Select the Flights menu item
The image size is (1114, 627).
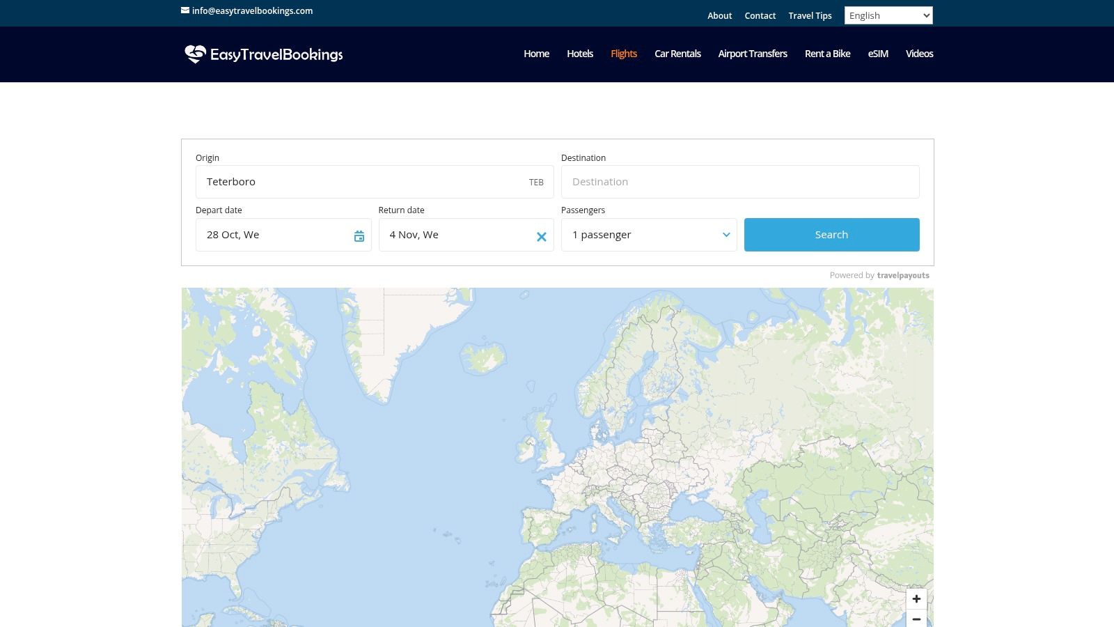[624, 54]
